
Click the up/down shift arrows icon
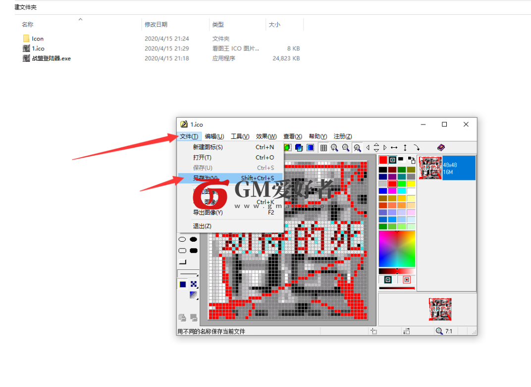coord(376,148)
